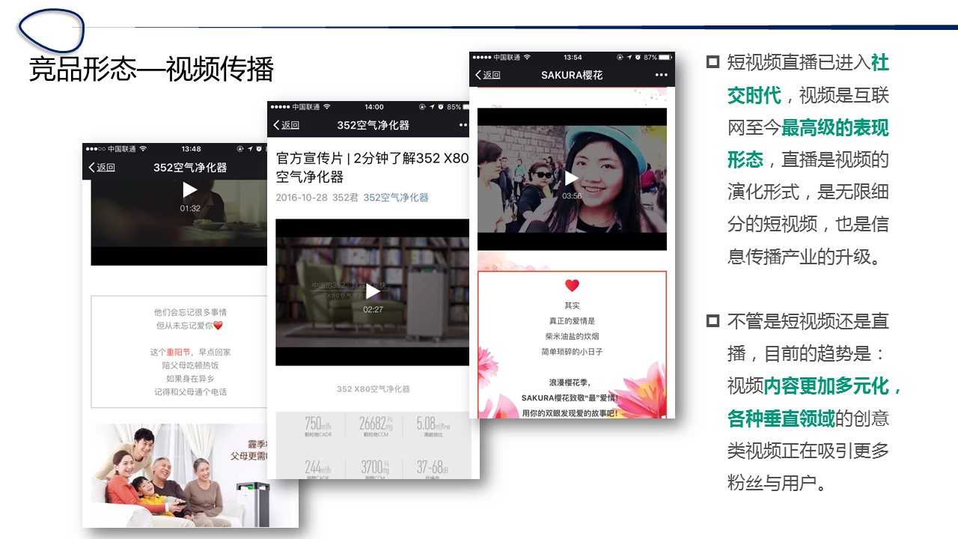Tap 返回 in the SAKURA樱花 screen

492,75
